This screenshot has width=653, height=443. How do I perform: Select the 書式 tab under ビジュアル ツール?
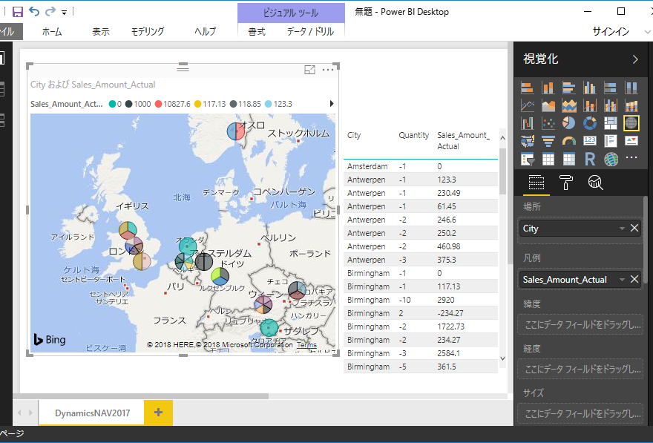(257, 32)
